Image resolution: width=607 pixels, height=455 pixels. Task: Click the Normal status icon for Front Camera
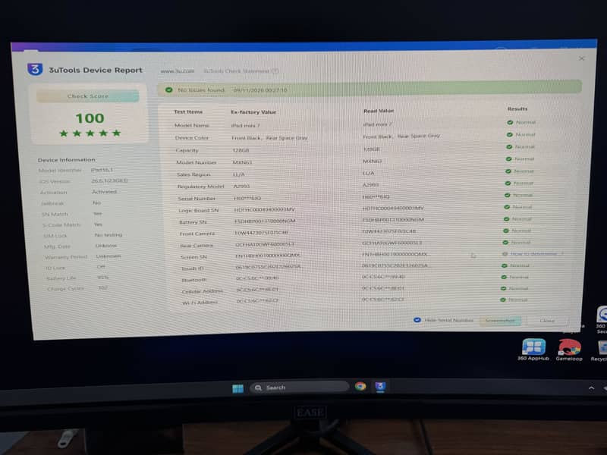point(505,231)
